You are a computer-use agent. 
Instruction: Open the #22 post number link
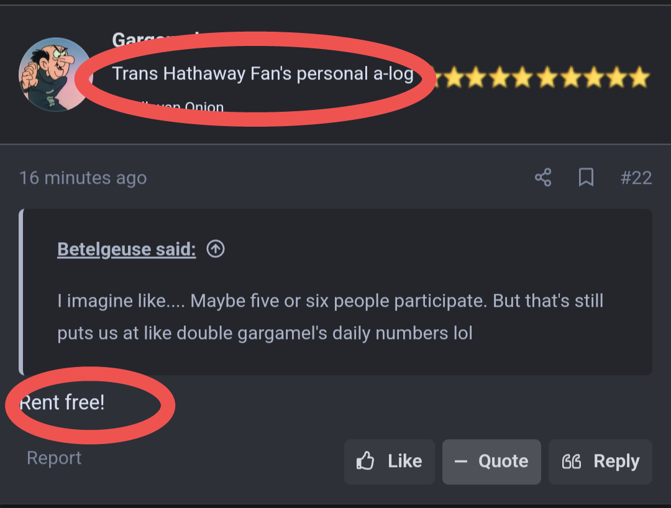pos(636,178)
